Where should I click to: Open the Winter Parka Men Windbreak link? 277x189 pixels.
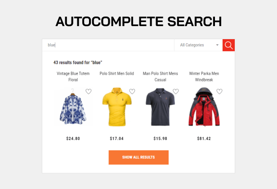[x=204, y=76]
